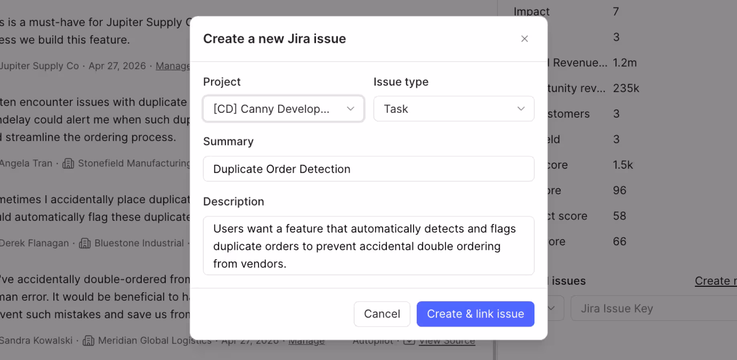Click the Description text area
This screenshot has height=360, width=737.
[368, 246]
